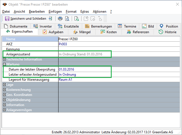The image size is (182, 135).
Task: Click Erstellt 26.02.2013 Administrator status text
Action: point(76,132)
